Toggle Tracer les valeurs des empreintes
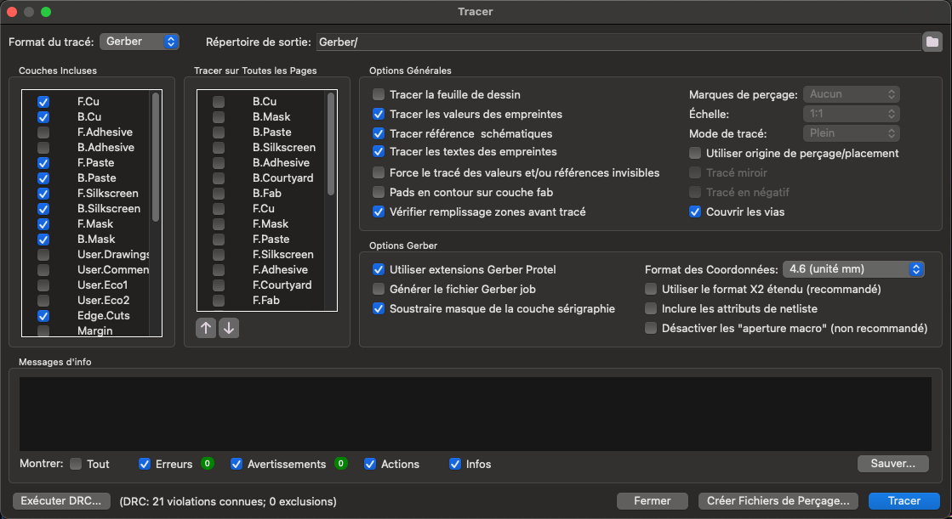This screenshot has width=952, height=519. (379, 114)
